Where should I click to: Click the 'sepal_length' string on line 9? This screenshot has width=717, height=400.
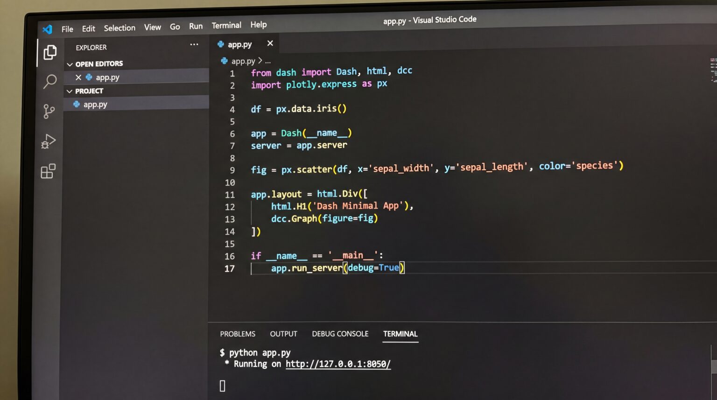point(492,167)
